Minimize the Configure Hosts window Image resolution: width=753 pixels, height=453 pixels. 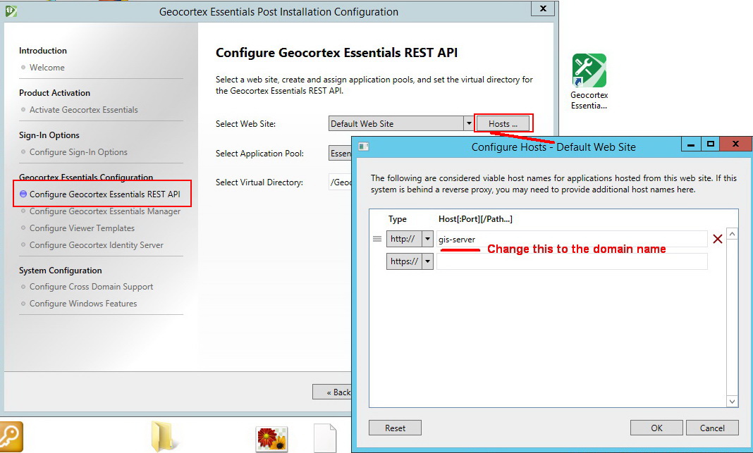tap(690, 144)
